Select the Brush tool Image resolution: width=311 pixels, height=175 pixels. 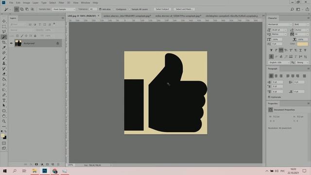pyautogui.click(x=4, y=58)
